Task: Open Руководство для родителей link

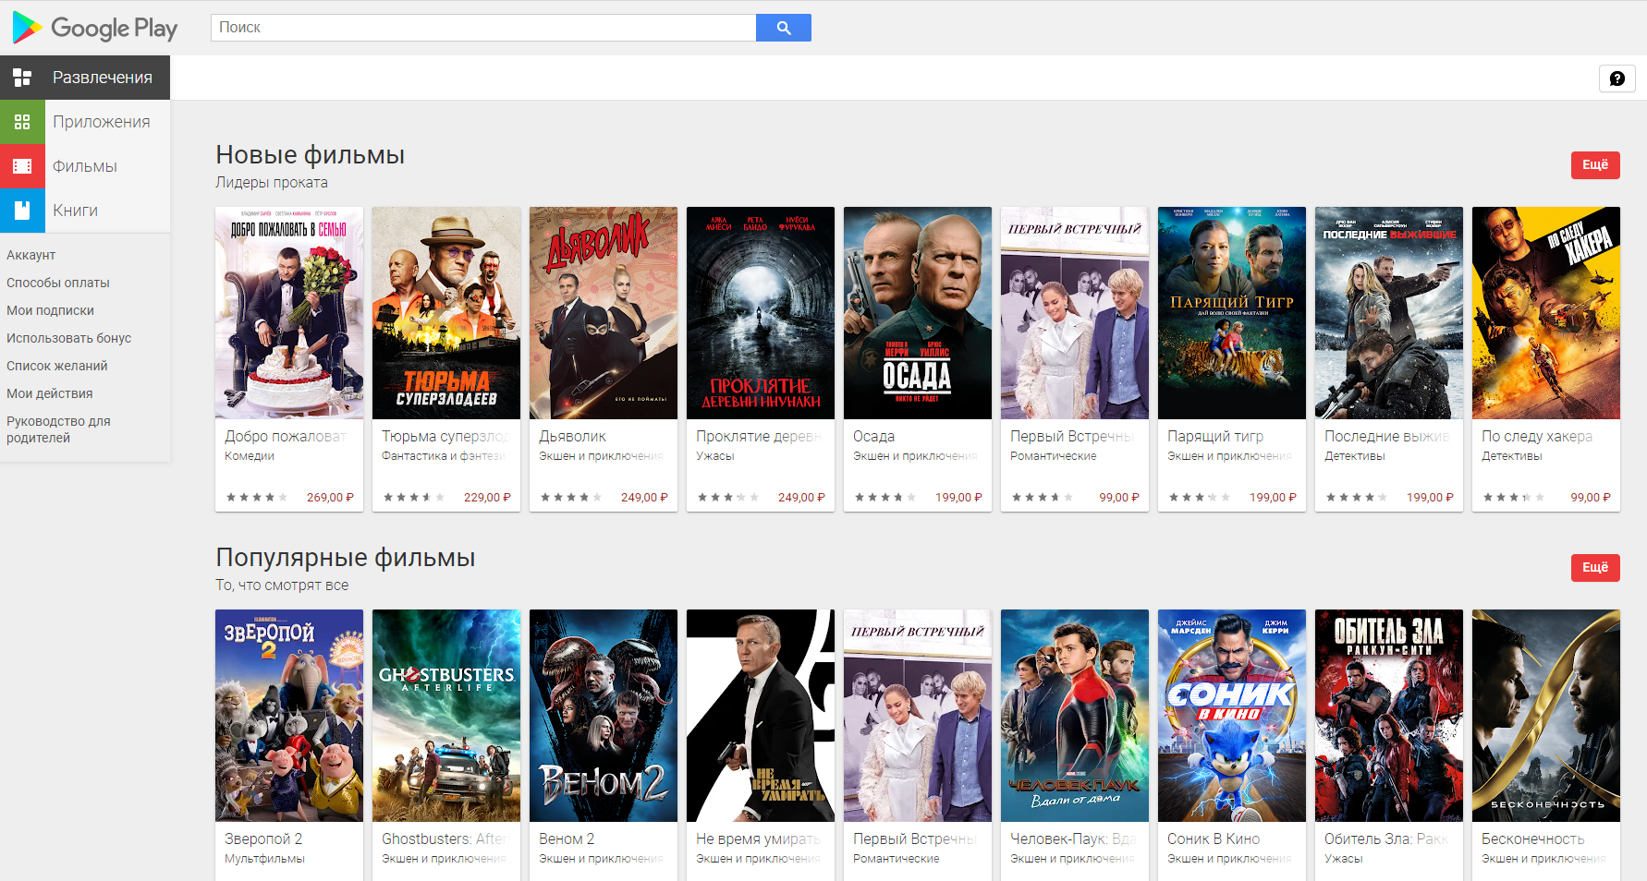Action: tap(58, 429)
